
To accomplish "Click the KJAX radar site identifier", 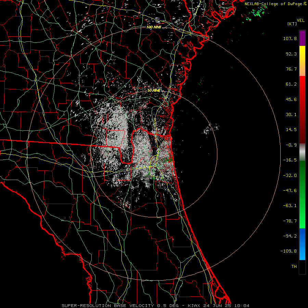I will tap(194, 306).
